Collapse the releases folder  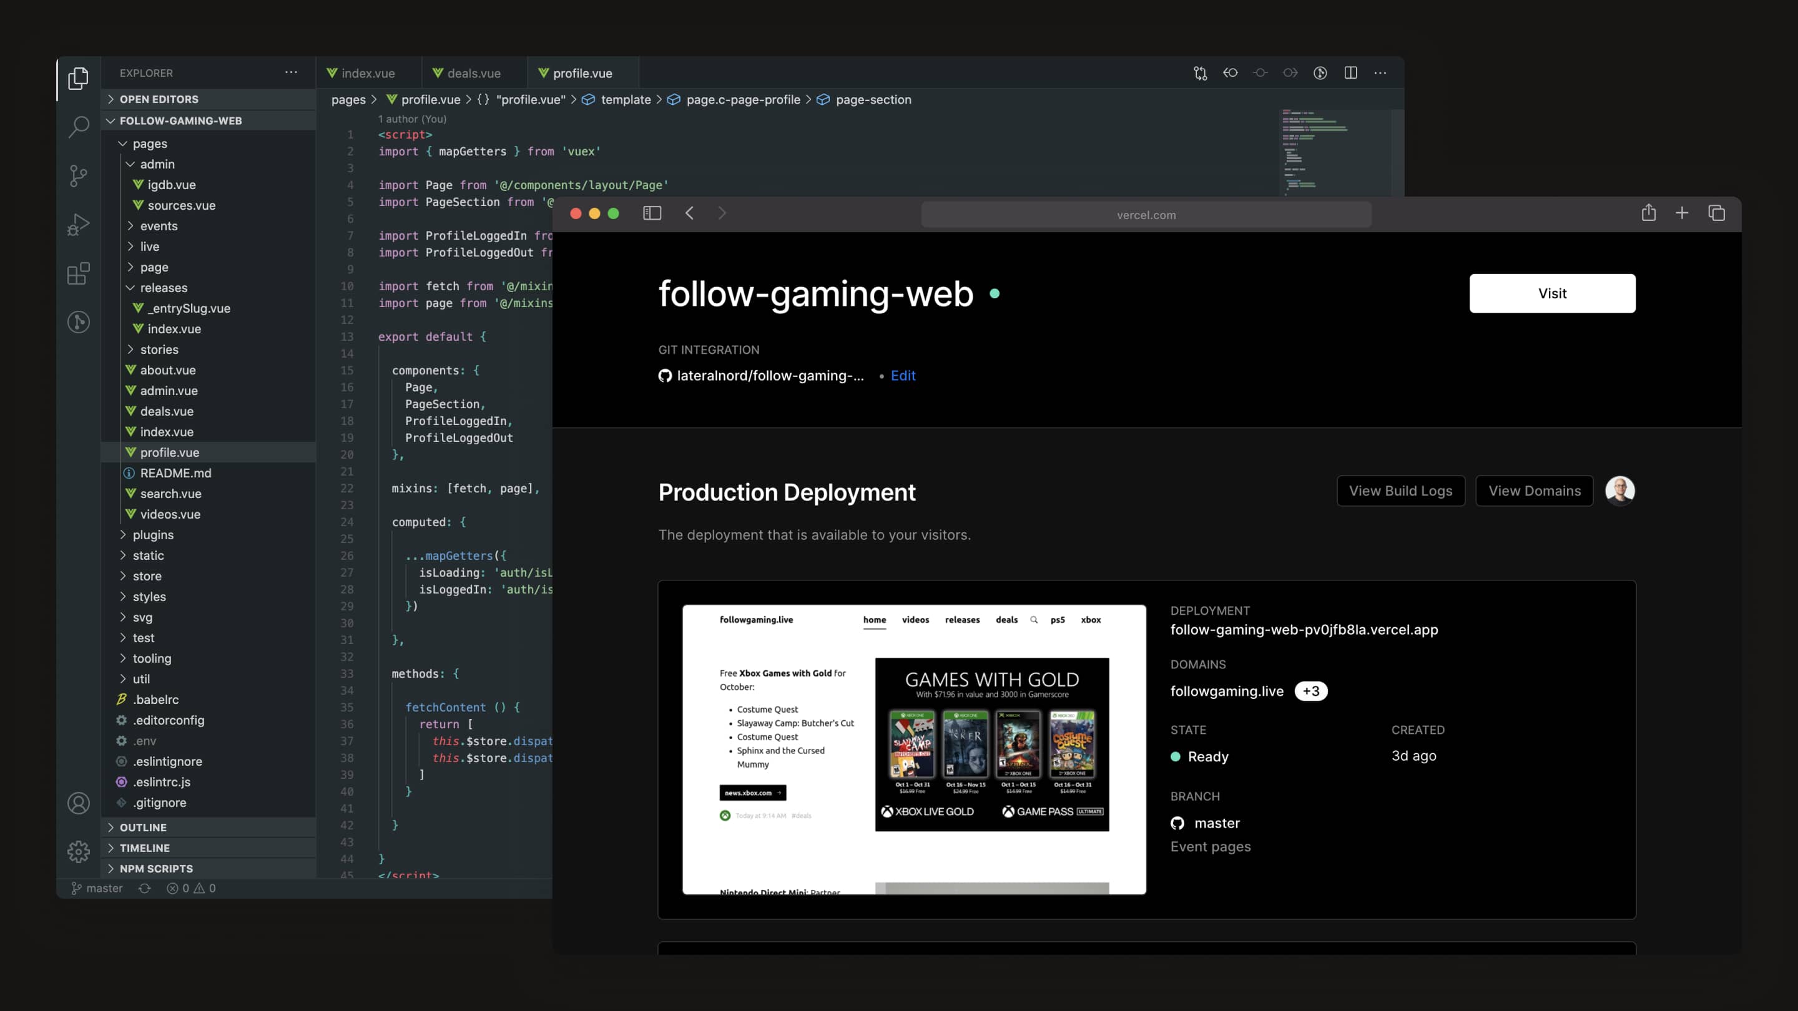(209, 288)
